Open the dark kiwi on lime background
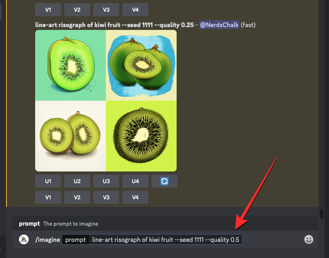This screenshot has height=258, width=329. coord(141,136)
